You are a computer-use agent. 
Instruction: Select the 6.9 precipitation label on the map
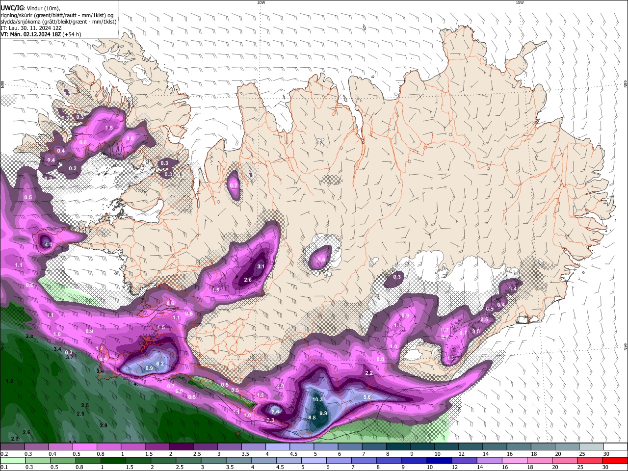click(x=149, y=368)
